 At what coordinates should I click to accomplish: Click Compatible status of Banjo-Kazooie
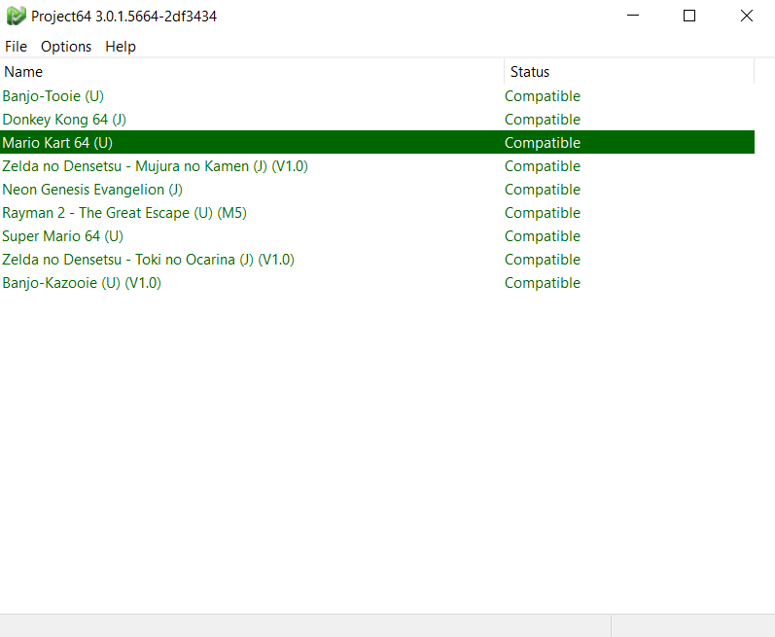pyautogui.click(x=543, y=283)
